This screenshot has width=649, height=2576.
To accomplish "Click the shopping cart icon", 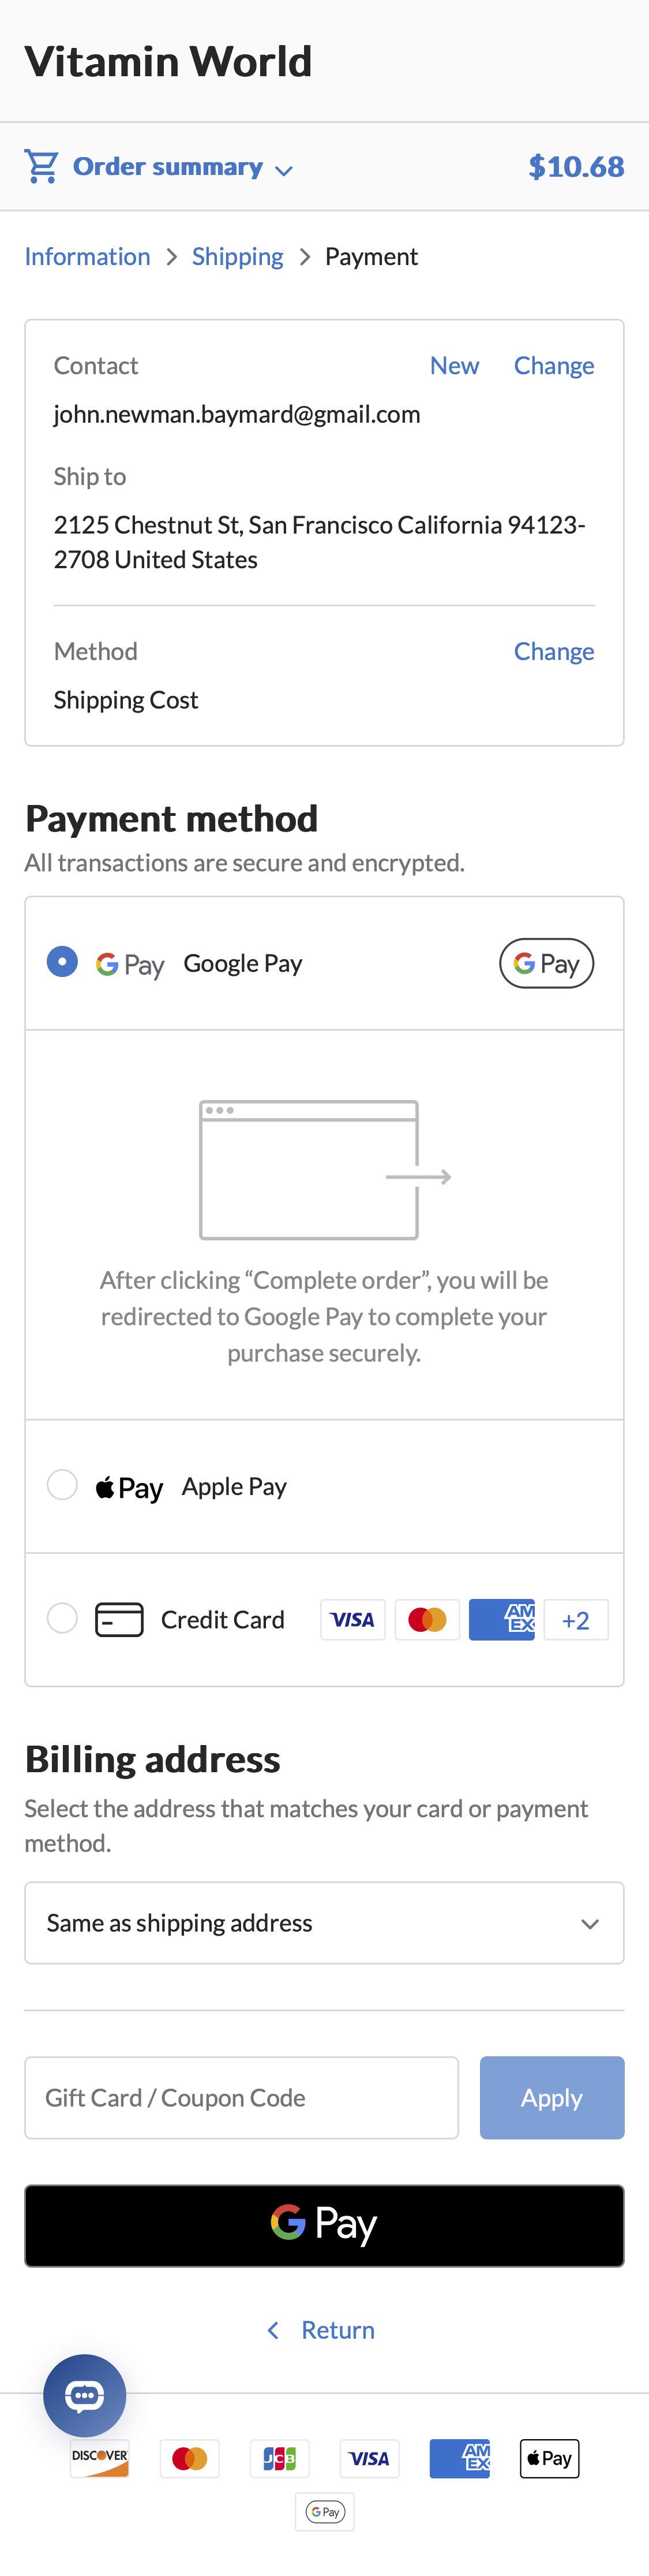I will (x=41, y=166).
